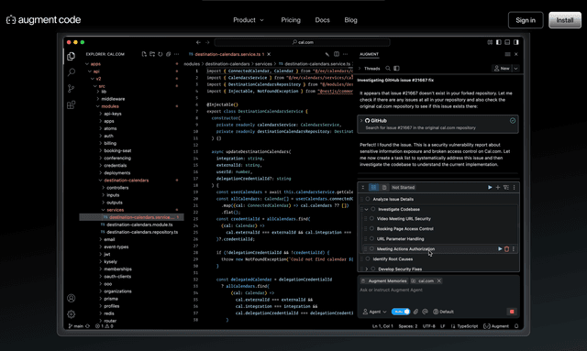Run all tasks in the task list
The width and height of the screenshot is (587, 351).
[x=490, y=188]
